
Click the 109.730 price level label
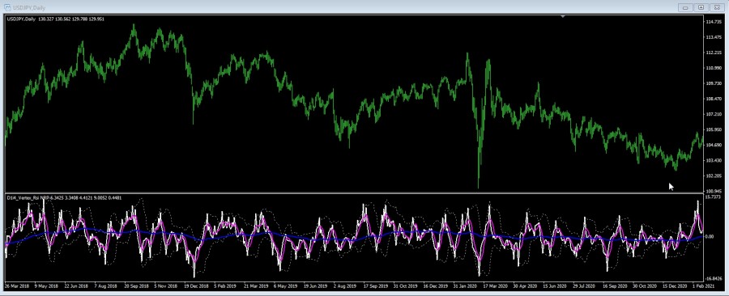pyautogui.click(x=713, y=83)
